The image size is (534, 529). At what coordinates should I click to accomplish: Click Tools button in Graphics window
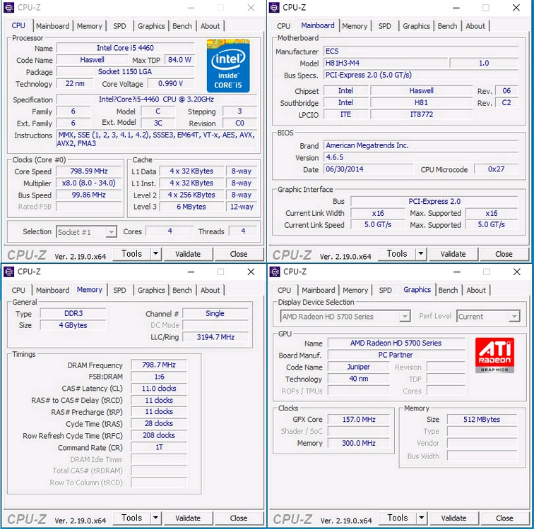point(398,518)
